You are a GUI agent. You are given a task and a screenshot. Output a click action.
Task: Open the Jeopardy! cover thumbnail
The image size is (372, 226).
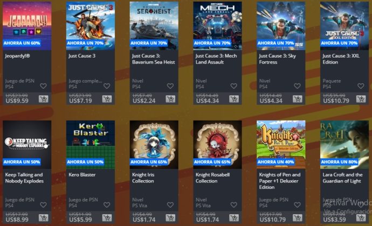tap(27, 26)
